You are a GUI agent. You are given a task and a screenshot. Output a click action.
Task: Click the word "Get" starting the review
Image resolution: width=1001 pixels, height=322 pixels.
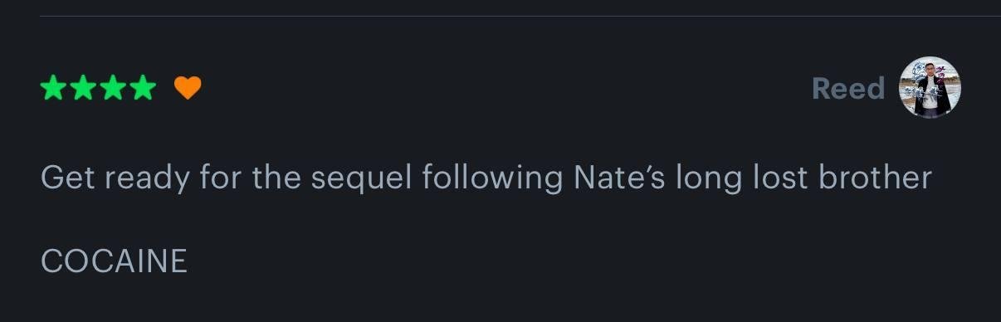67,178
